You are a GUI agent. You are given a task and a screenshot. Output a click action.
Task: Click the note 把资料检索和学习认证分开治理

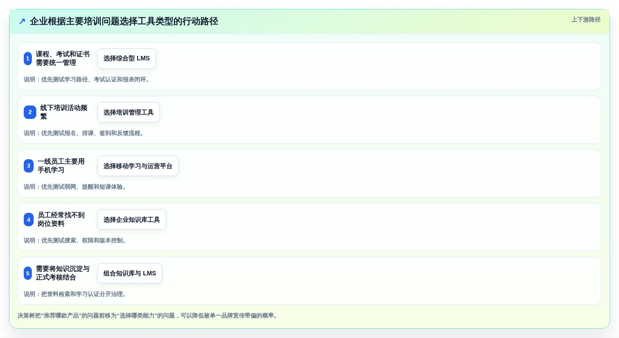pos(76,294)
